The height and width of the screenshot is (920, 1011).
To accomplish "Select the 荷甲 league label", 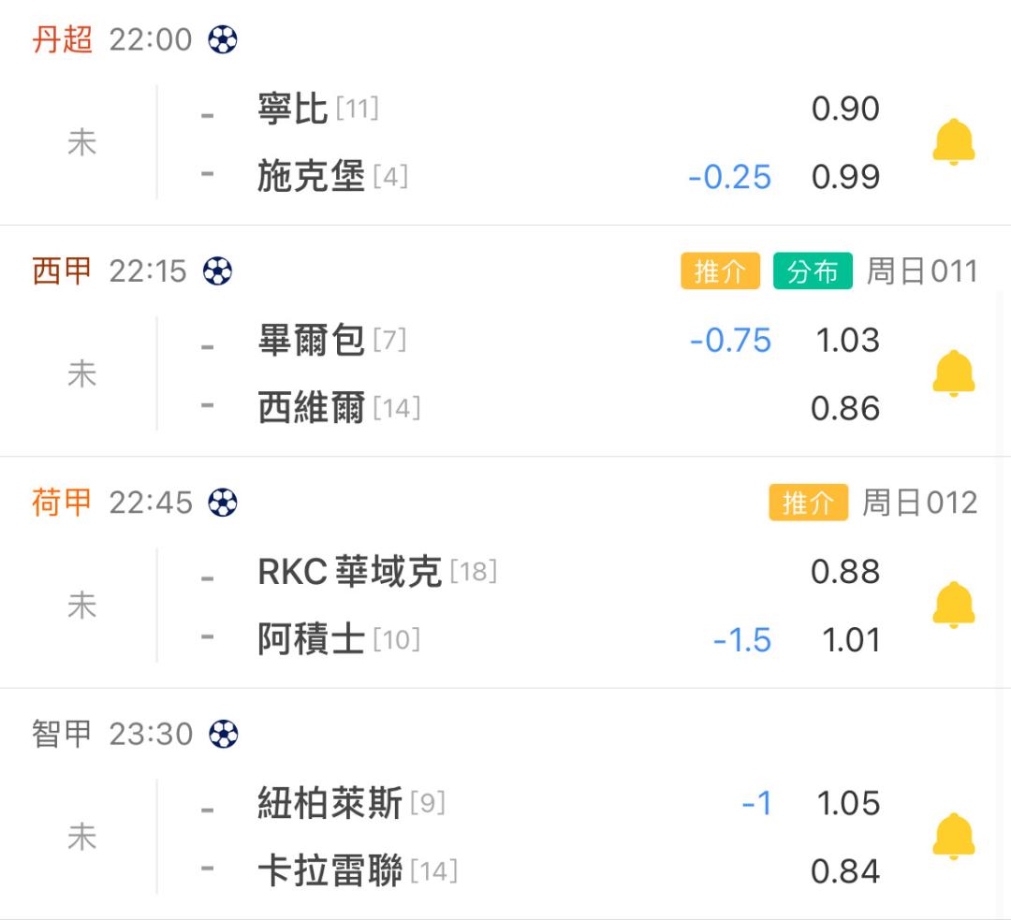I will (62, 503).
